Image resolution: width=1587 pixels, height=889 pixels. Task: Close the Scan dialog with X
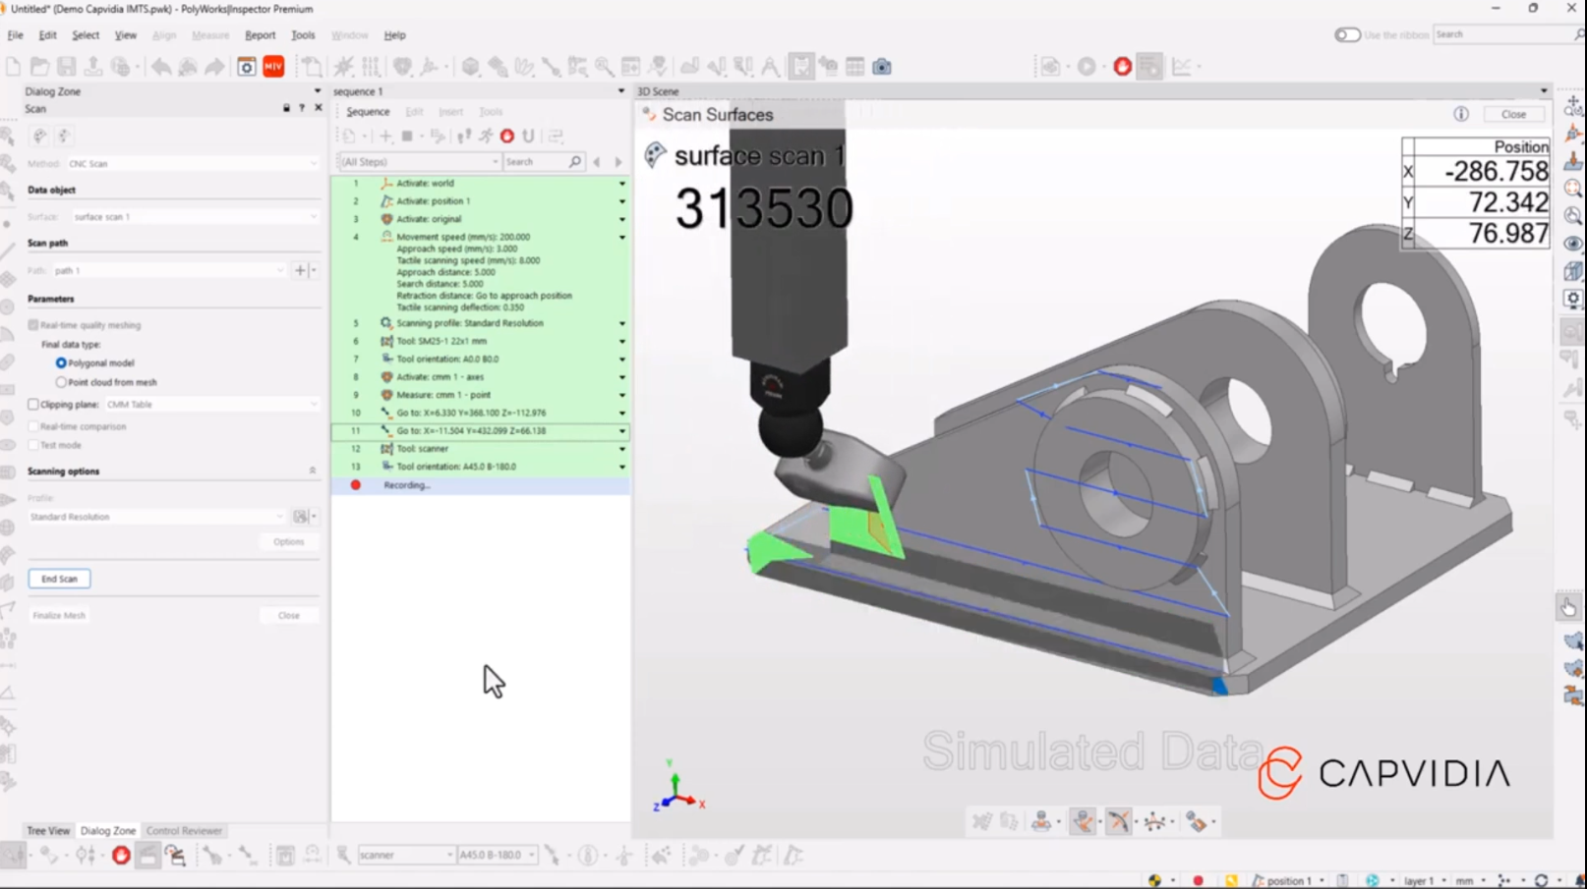tap(318, 108)
